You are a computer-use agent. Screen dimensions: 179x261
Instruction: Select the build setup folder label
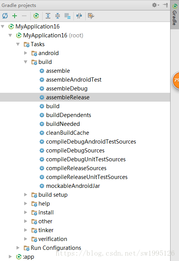coord(53,195)
